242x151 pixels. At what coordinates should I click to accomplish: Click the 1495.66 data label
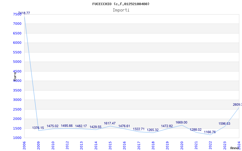[x=67, y=126]
